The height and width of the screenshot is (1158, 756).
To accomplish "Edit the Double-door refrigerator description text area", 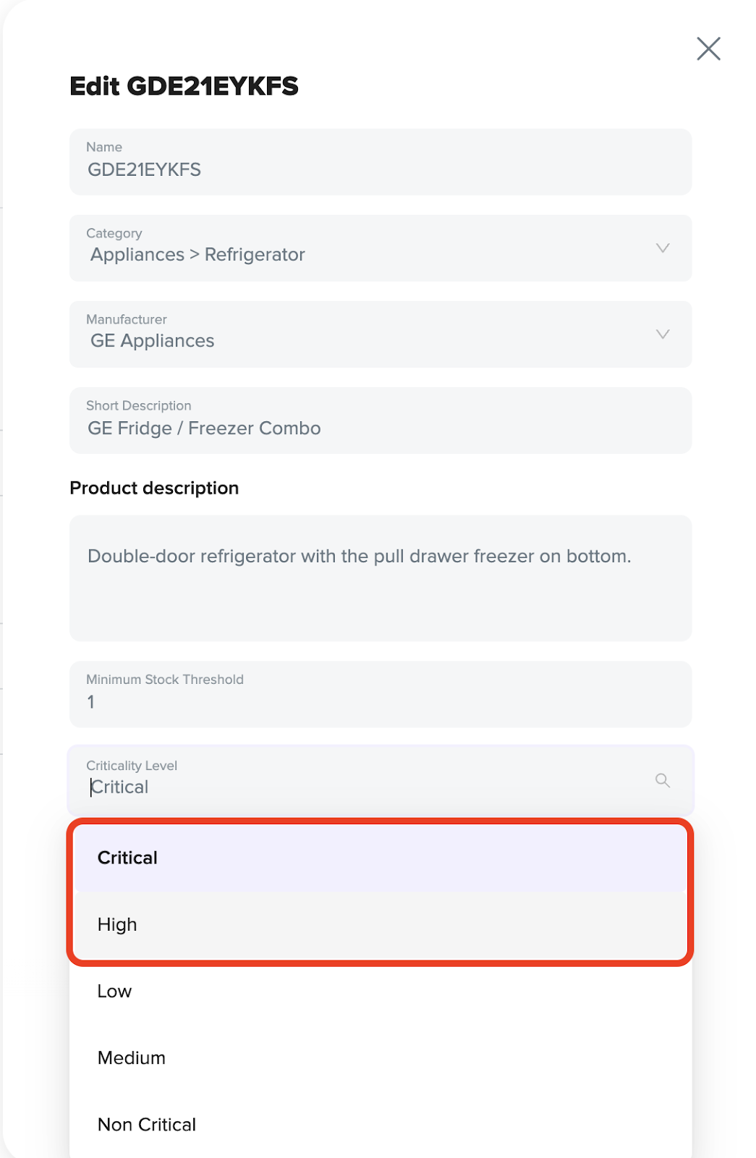I will click(381, 578).
